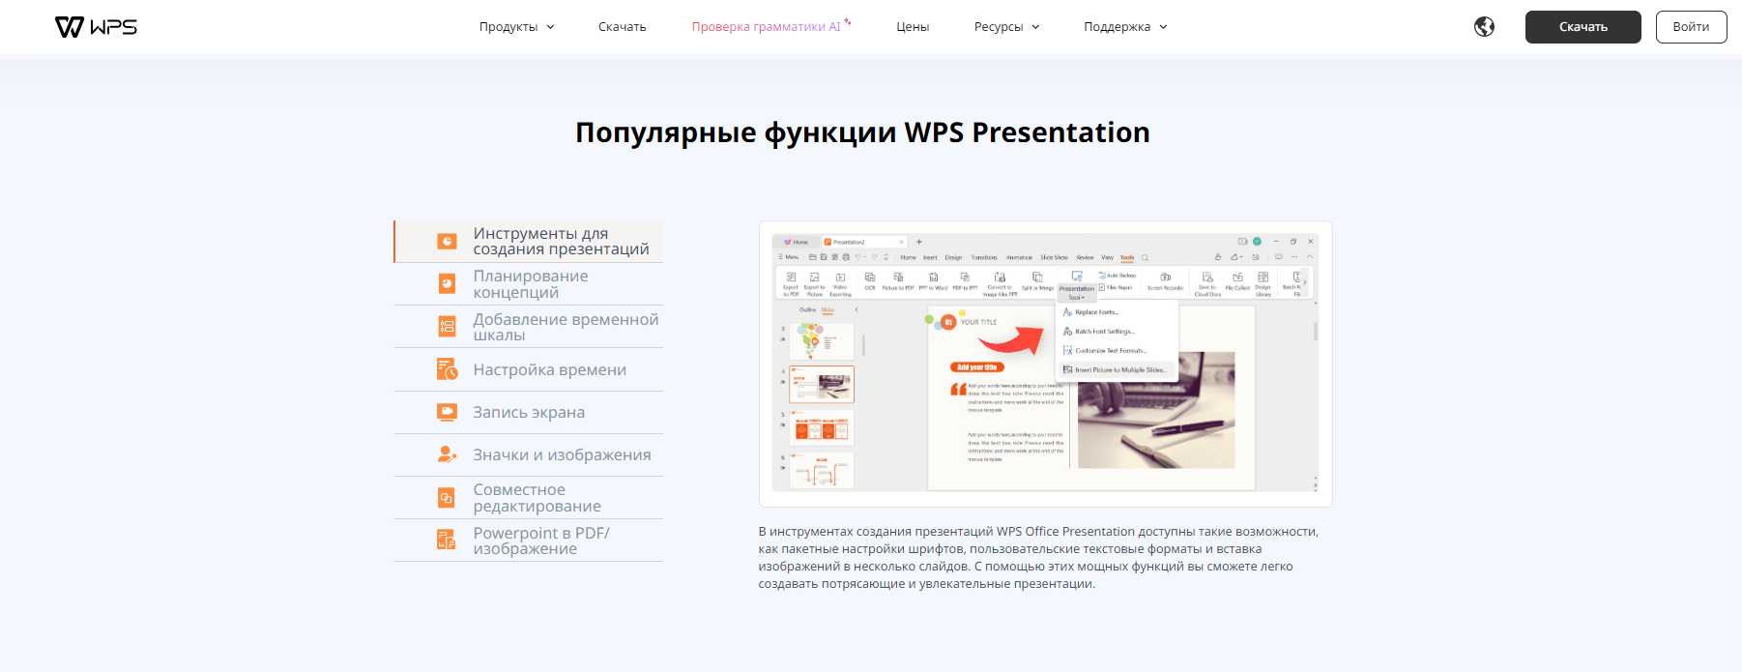The width and height of the screenshot is (1742, 672).
Task: Click the concept planning icon
Action: tap(447, 284)
